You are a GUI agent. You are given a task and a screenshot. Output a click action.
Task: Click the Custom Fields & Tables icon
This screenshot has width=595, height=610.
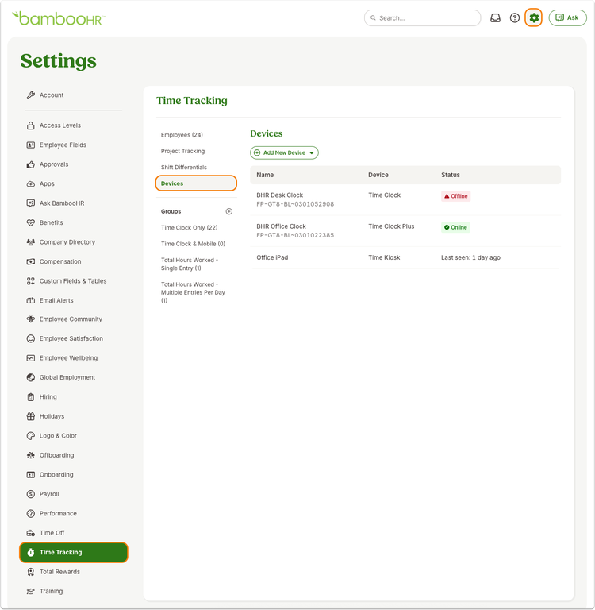(31, 281)
